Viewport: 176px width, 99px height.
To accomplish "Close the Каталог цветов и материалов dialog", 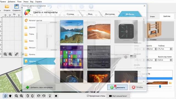I will pos(144,6).
